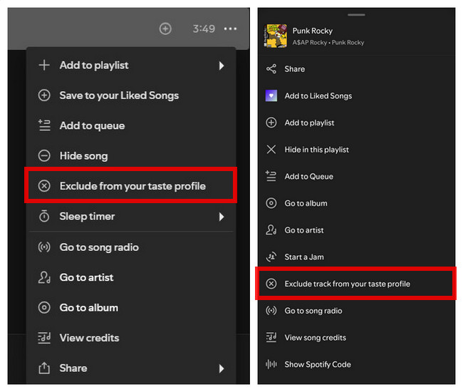Tap the Punk Rocky album cover thumbnail
463x392 pixels.
point(275,36)
